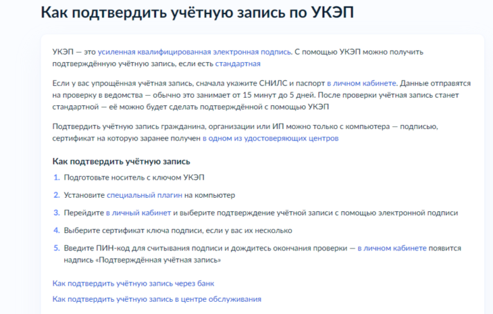This screenshot has width=493, height=314.
Task: Click в личном кабинете link in step 5
Action: (392, 247)
